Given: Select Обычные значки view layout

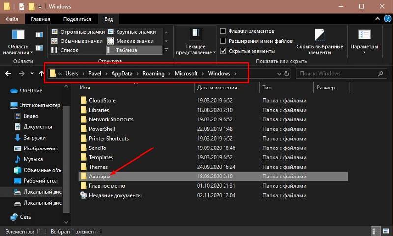Looking at the screenshot, I should coord(77,41).
